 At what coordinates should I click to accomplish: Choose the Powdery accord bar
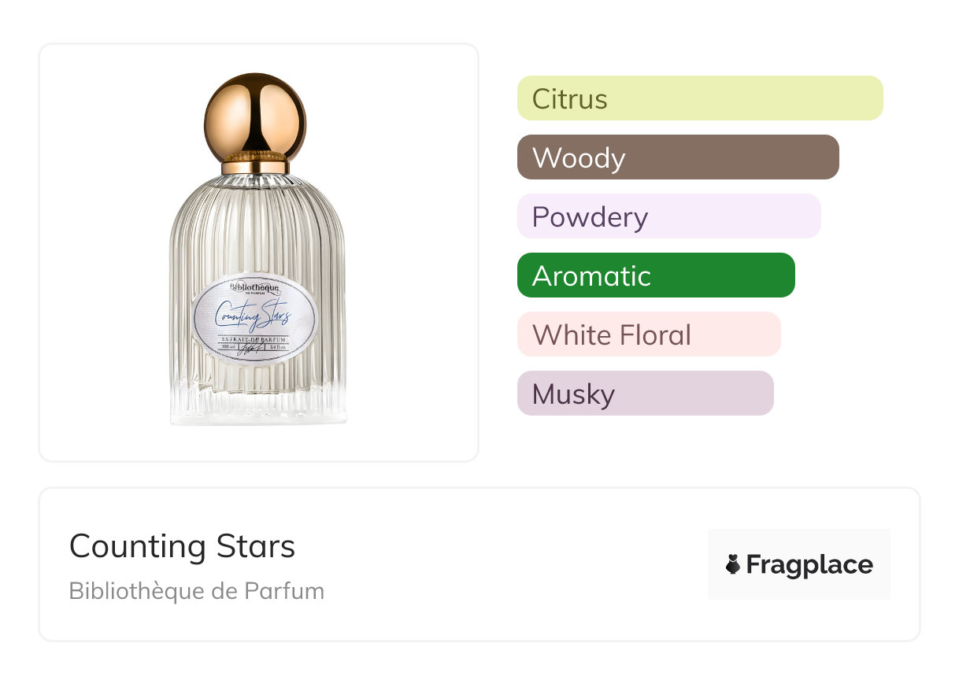[x=668, y=216]
